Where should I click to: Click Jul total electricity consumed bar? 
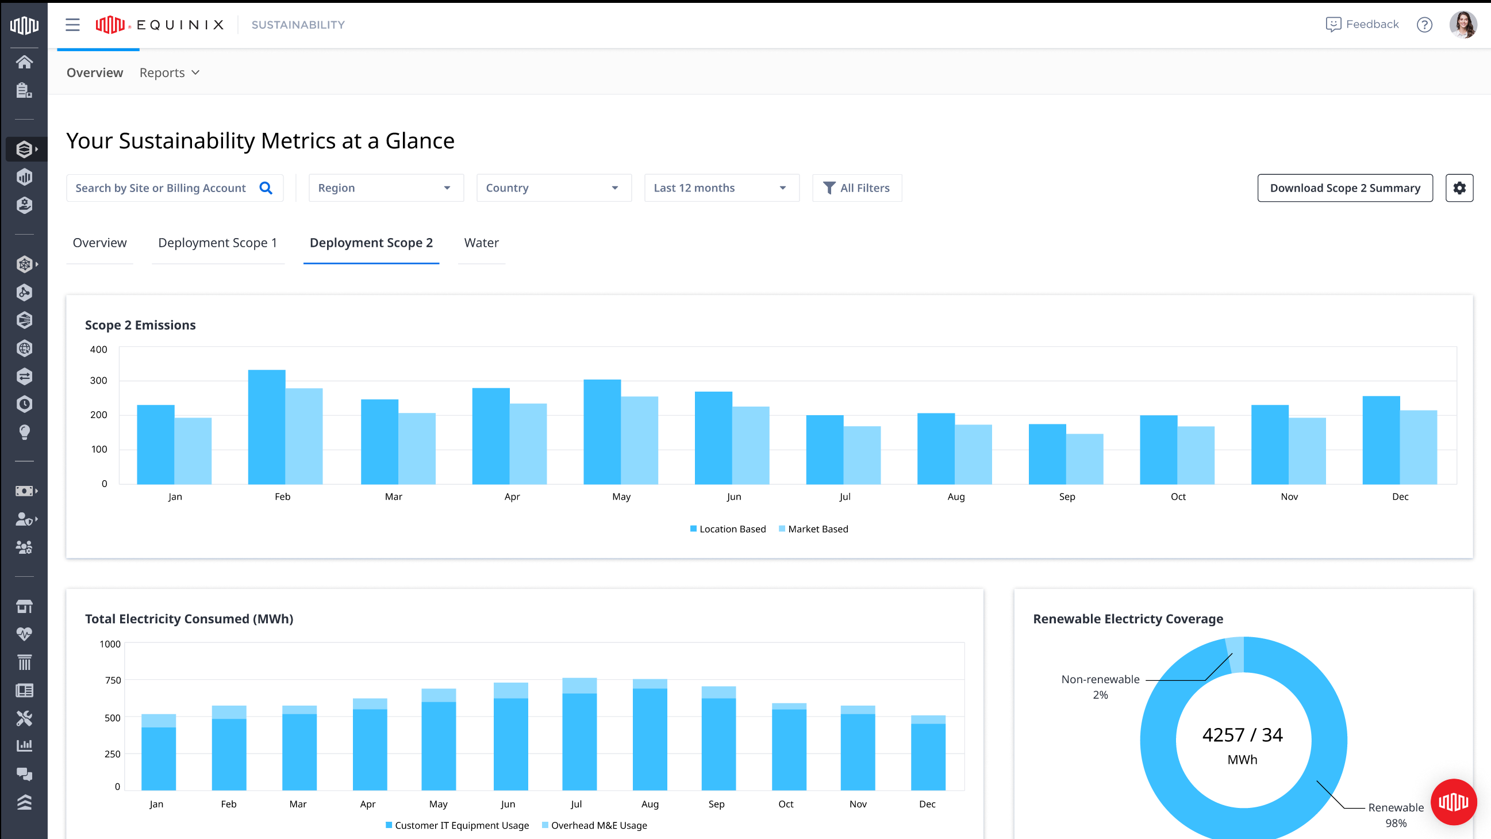point(579,734)
